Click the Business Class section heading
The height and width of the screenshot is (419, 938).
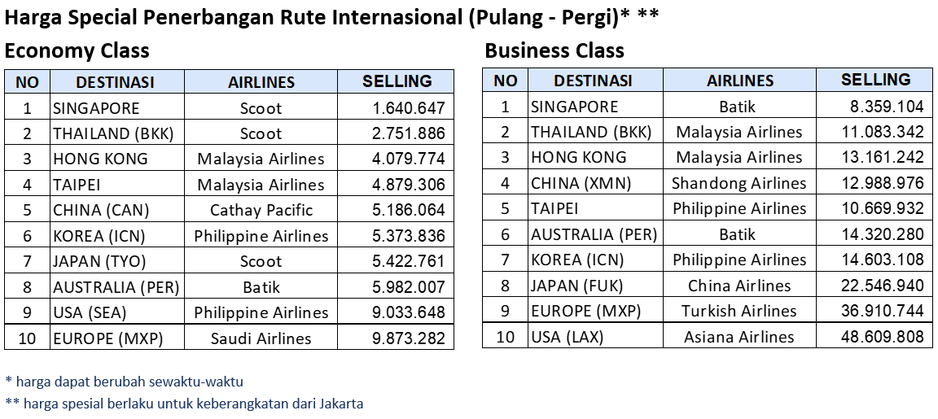click(x=554, y=50)
